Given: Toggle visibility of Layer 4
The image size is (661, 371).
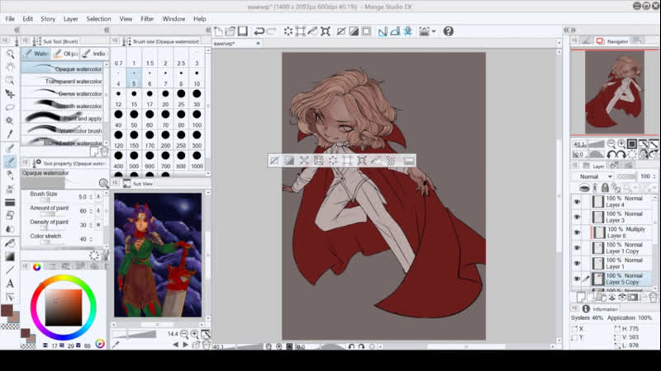Looking at the screenshot, I should [577, 202].
